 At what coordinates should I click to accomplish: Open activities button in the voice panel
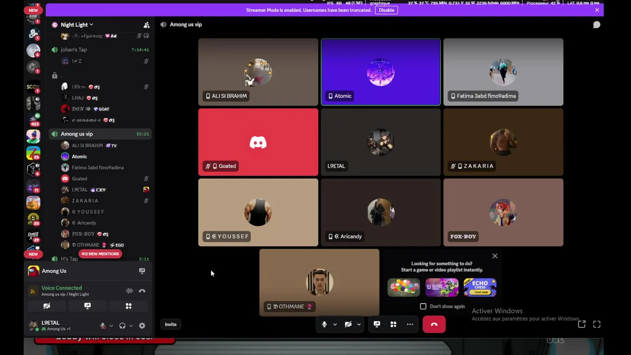(x=128, y=306)
